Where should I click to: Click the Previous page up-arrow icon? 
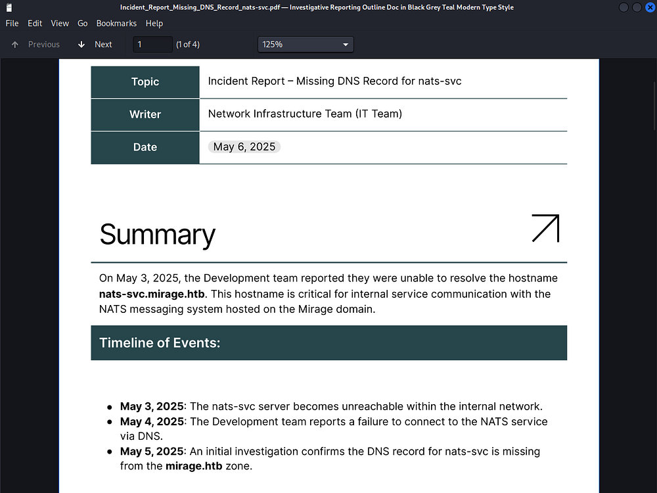pos(15,45)
